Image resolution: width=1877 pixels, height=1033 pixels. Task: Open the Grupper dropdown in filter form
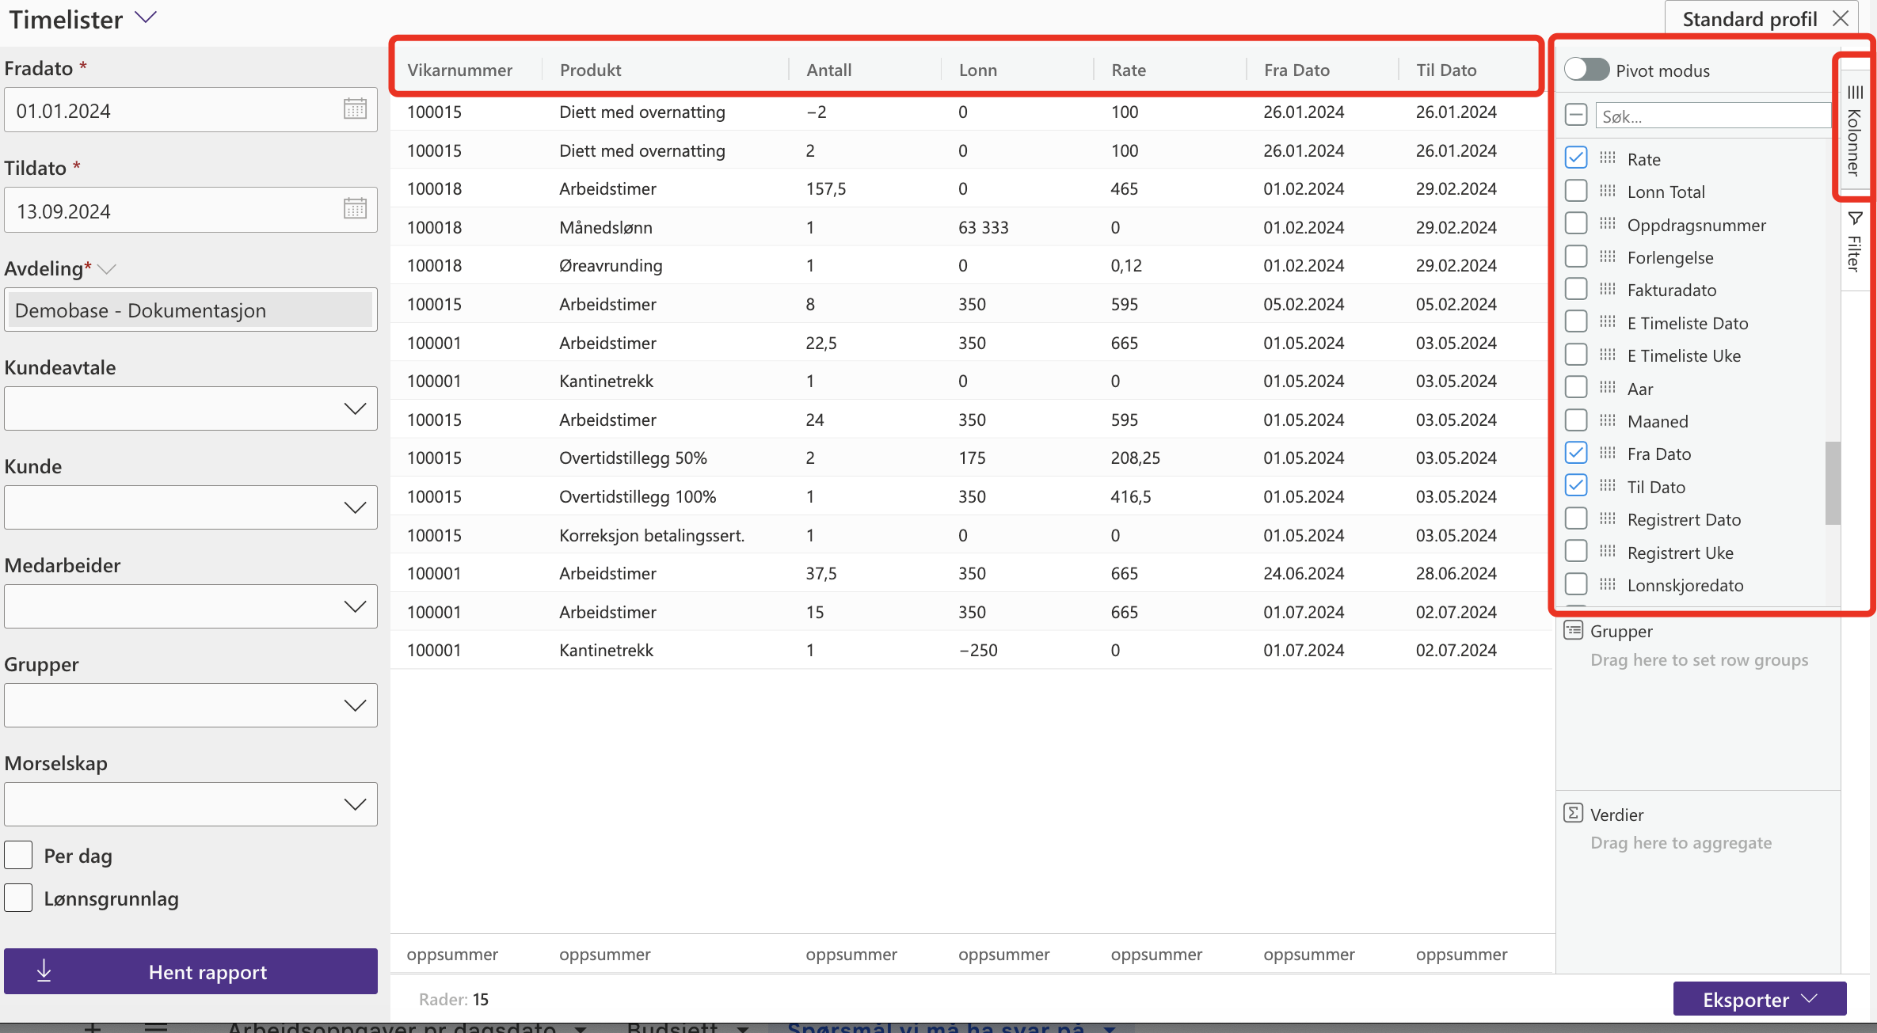pyautogui.click(x=191, y=705)
